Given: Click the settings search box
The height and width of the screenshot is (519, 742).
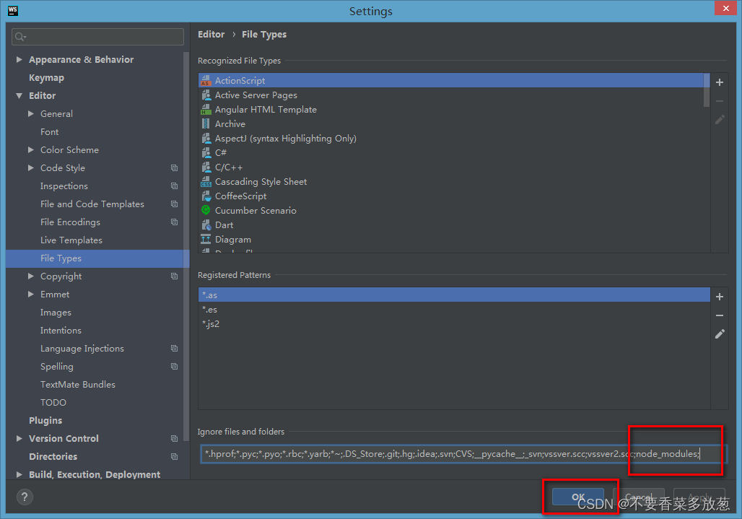Looking at the screenshot, I should pyautogui.click(x=97, y=35).
